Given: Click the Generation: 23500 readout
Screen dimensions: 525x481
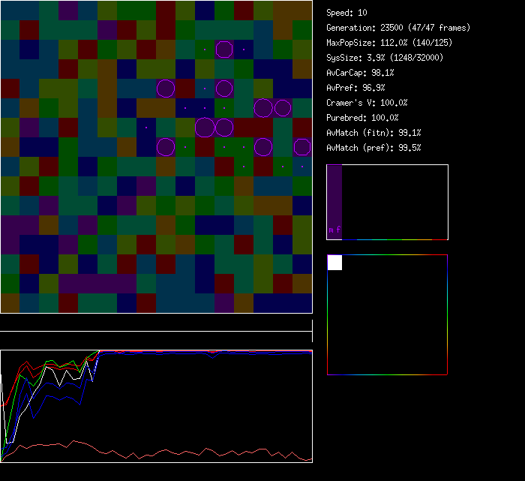Looking at the screenshot, I should pyautogui.click(x=398, y=28).
